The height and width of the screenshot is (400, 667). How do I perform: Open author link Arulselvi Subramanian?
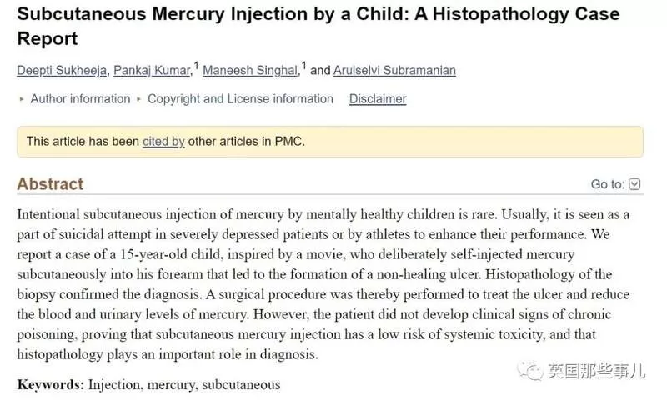click(394, 71)
